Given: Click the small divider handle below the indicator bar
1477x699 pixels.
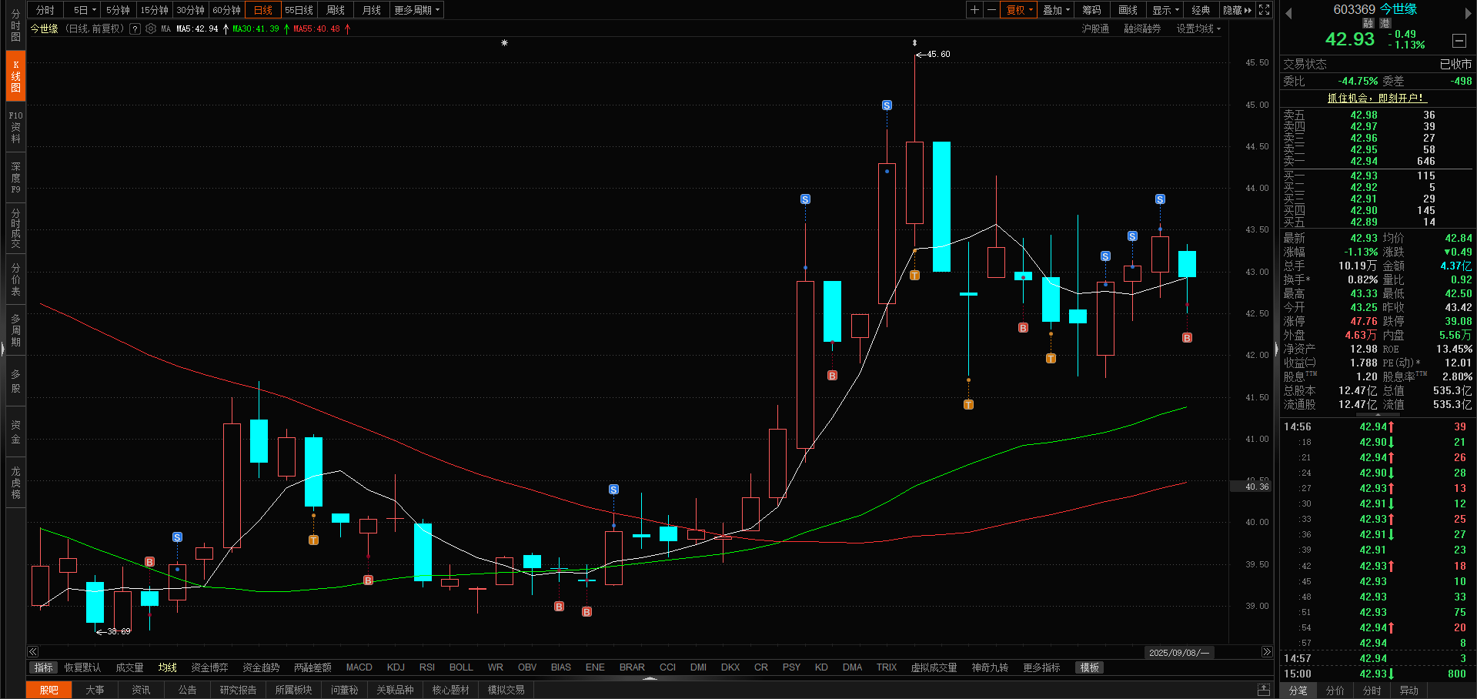Looking at the screenshot, I should click(650, 678).
